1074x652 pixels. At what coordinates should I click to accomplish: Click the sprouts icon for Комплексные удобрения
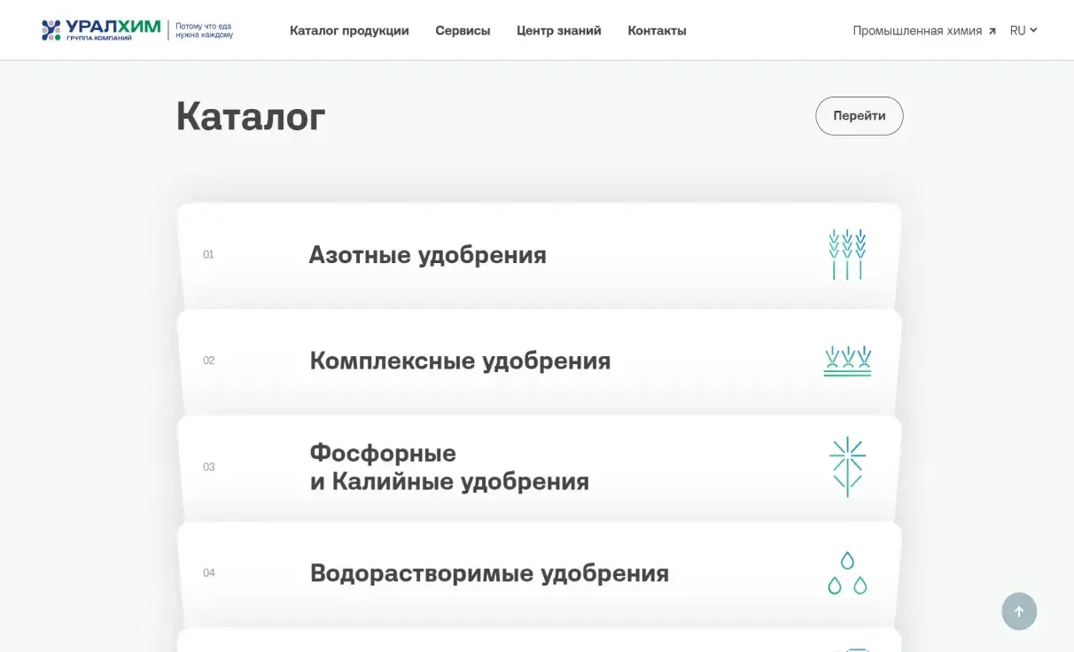click(847, 361)
